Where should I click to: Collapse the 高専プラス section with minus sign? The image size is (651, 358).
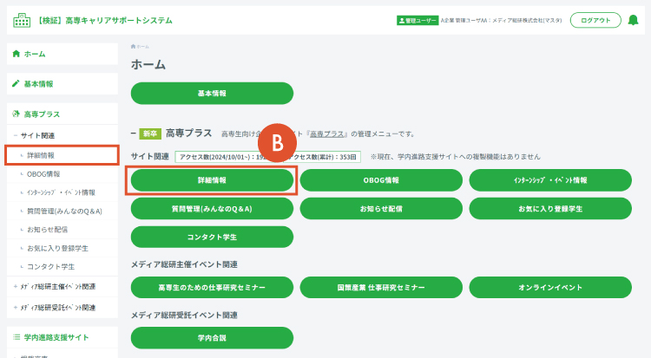(x=134, y=133)
